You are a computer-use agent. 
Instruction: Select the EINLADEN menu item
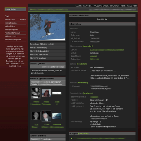(x=114, y=6)
